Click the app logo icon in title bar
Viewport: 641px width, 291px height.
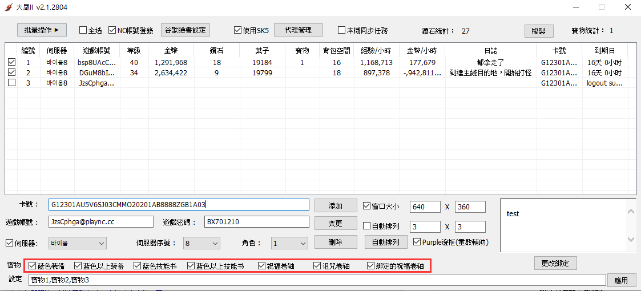[x=8, y=7]
